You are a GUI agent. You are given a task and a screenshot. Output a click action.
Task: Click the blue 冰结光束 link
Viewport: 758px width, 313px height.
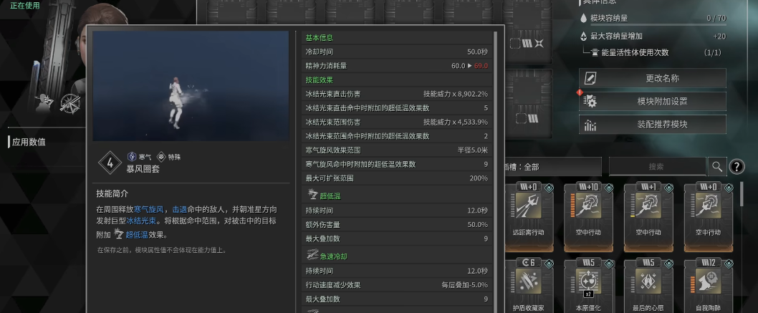pos(141,222)
